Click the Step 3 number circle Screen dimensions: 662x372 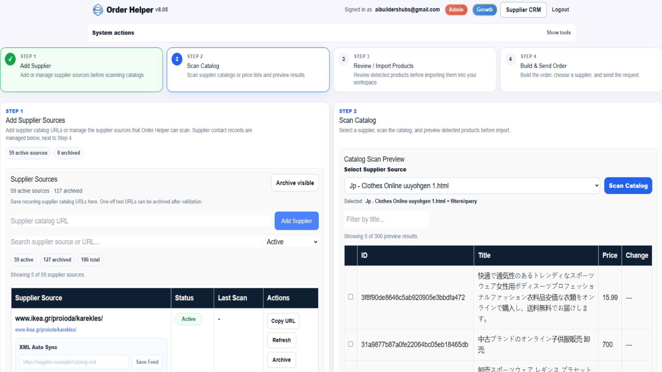344,59
